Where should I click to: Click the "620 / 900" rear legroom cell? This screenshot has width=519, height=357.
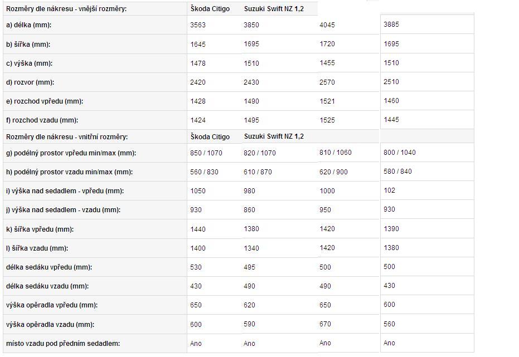click(333, 172)
